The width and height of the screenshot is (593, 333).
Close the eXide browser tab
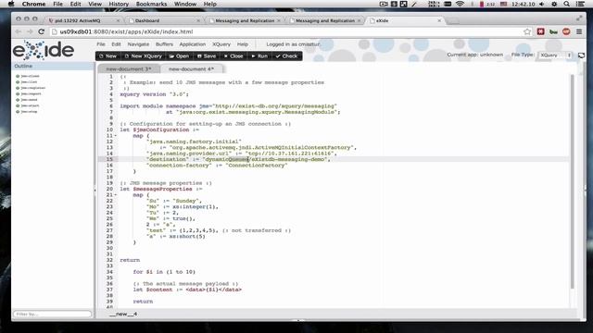coord(439,20)
